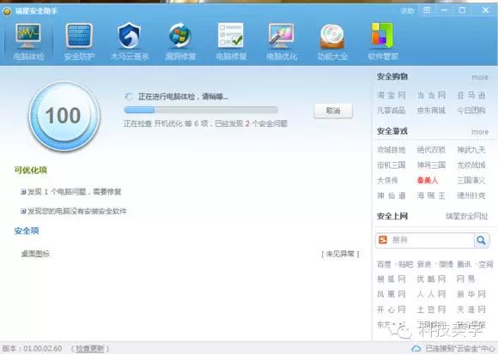498x354 pixels.
Task: Open the 土豆网 link
Action: 431,309
